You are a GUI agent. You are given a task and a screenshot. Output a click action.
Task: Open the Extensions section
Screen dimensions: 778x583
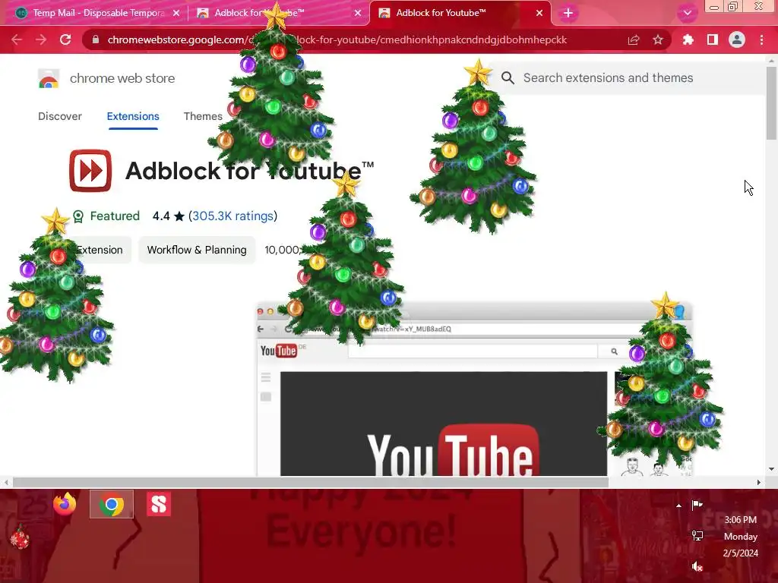[133, 116]
